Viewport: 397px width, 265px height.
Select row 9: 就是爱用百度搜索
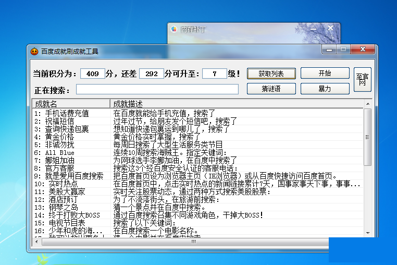(198, 176)
